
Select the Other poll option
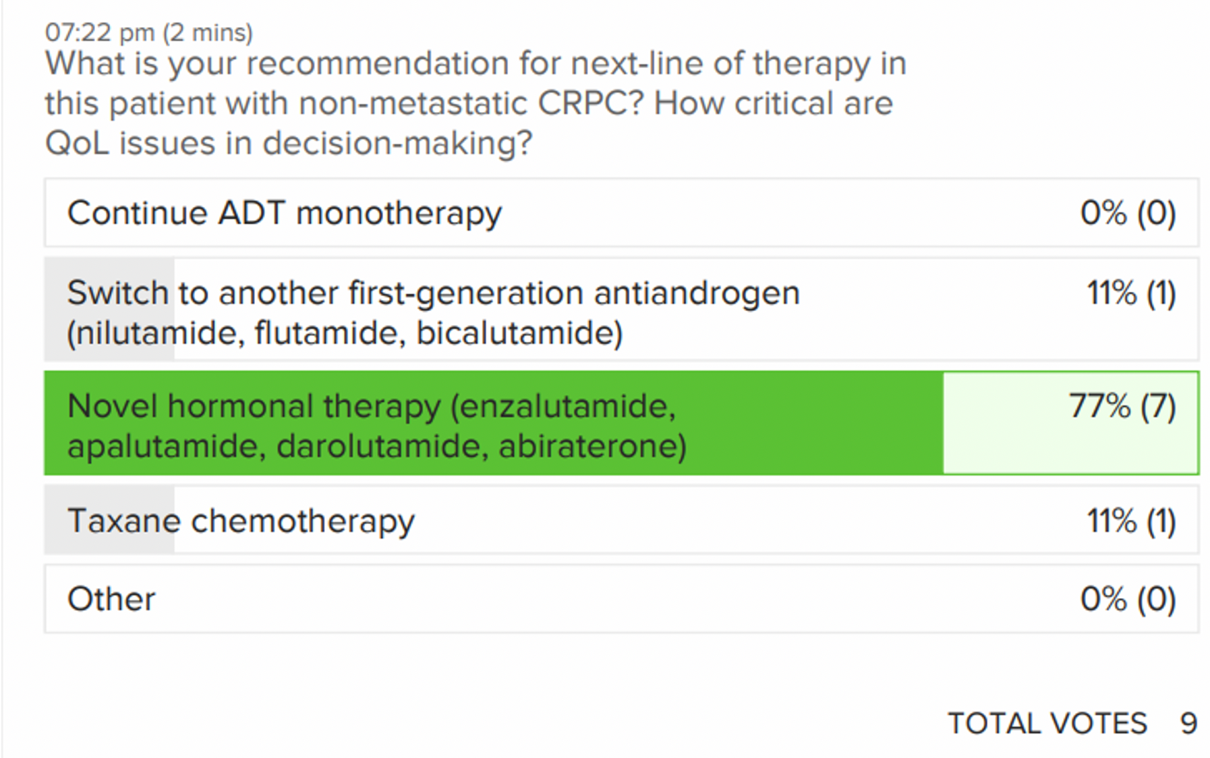(x=621, y=599)
